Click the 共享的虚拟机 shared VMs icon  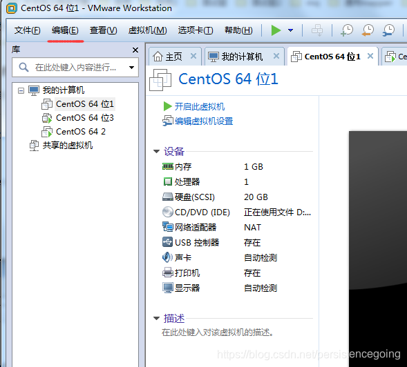click(x=34, y=146)
